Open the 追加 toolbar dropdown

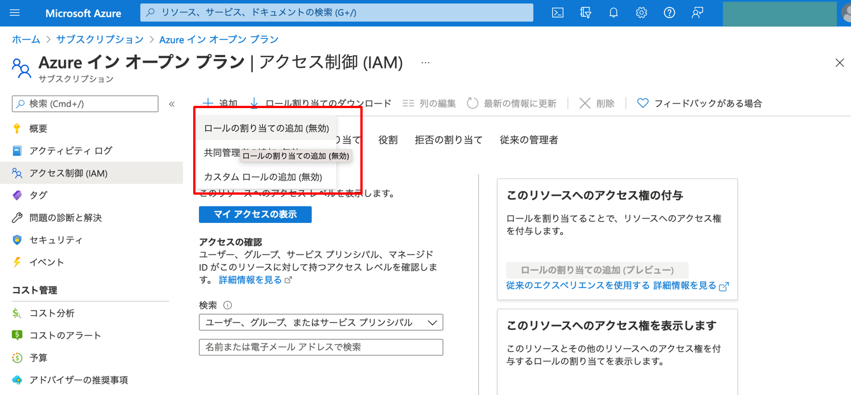[x=220, y=104]
